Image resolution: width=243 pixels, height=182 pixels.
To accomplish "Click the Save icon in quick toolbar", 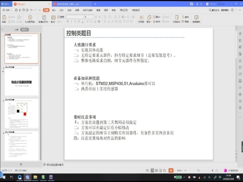I will pos(16,10).
